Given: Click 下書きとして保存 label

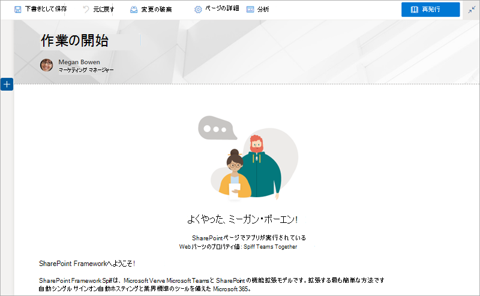Looking at the screenshot, I should click(46, 9).
